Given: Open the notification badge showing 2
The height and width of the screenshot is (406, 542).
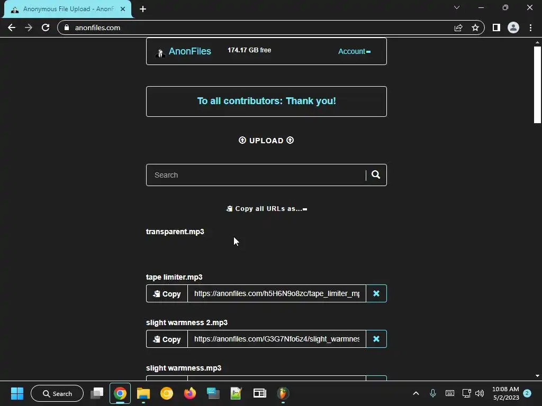Looking at the screenshot, I should click(x=528, y=393).
